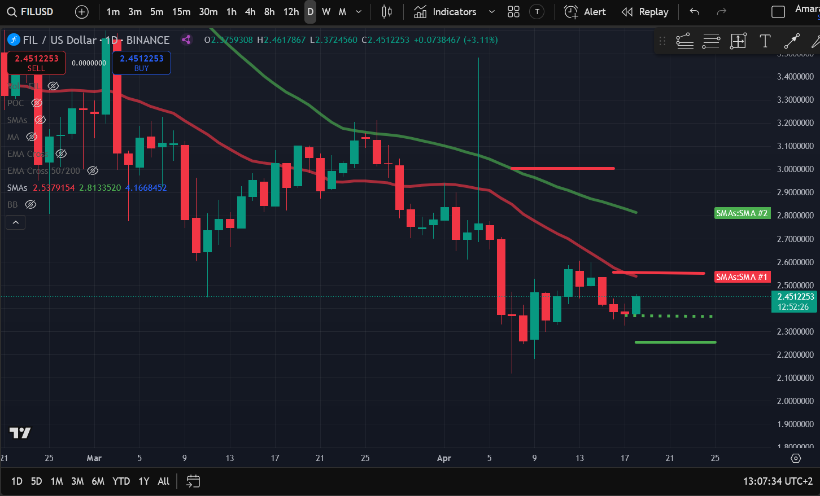Viewport: 820px width, 496px height.
Task: Switch to 5m timeframe
Action: [156, 12]
